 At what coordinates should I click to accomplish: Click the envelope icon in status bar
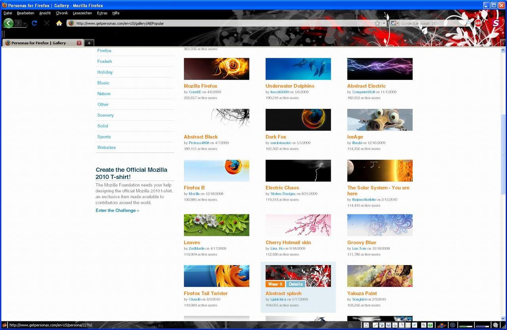tap(408, 325)
